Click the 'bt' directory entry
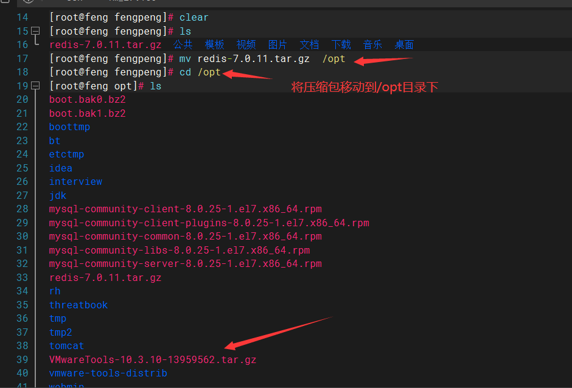 click(55, 140)
